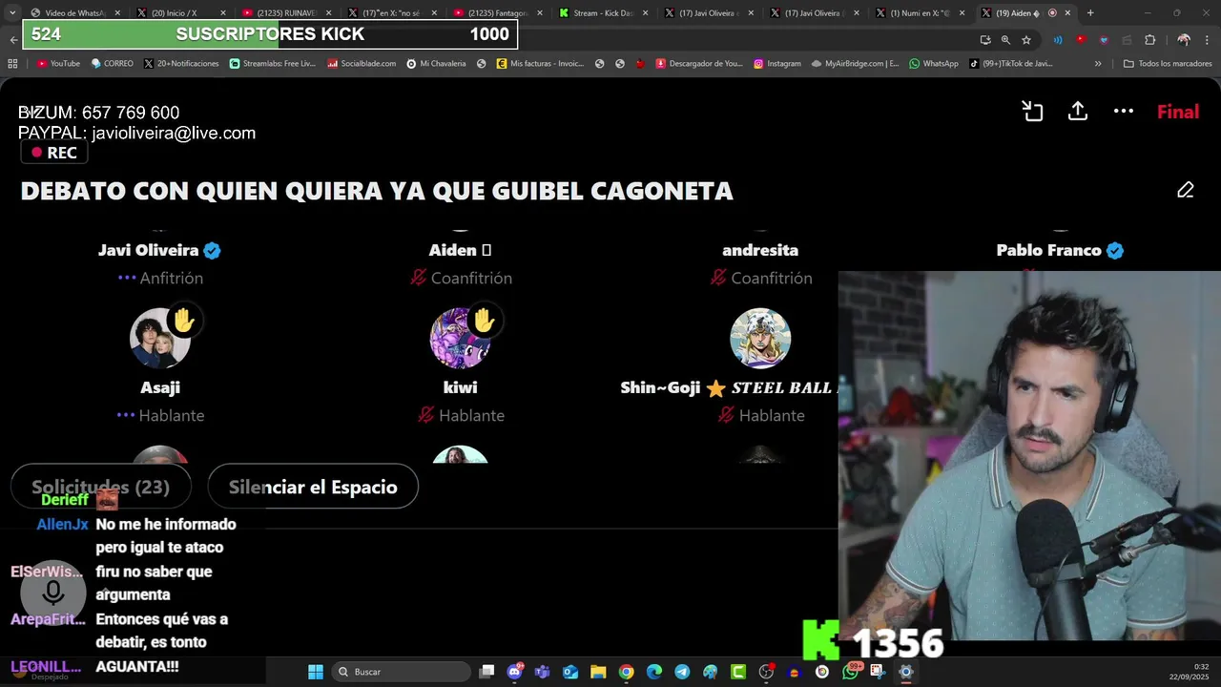The height and width of the screenshot is (687, 1221).
Task: Open kiwi's speaker avatar
Action: click(460, 338)
